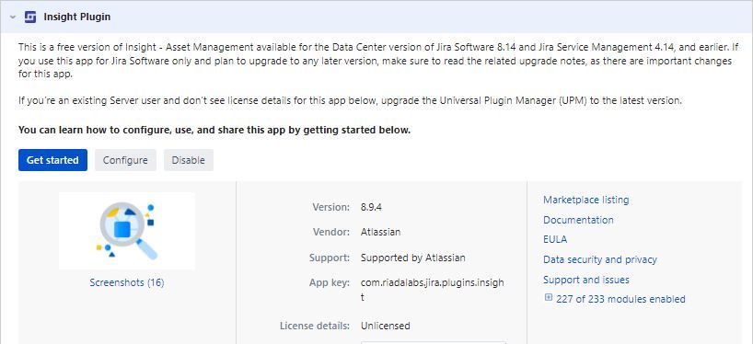Open the Configure button
Viewport: 753px width, 344px height.
click(125, 160)
